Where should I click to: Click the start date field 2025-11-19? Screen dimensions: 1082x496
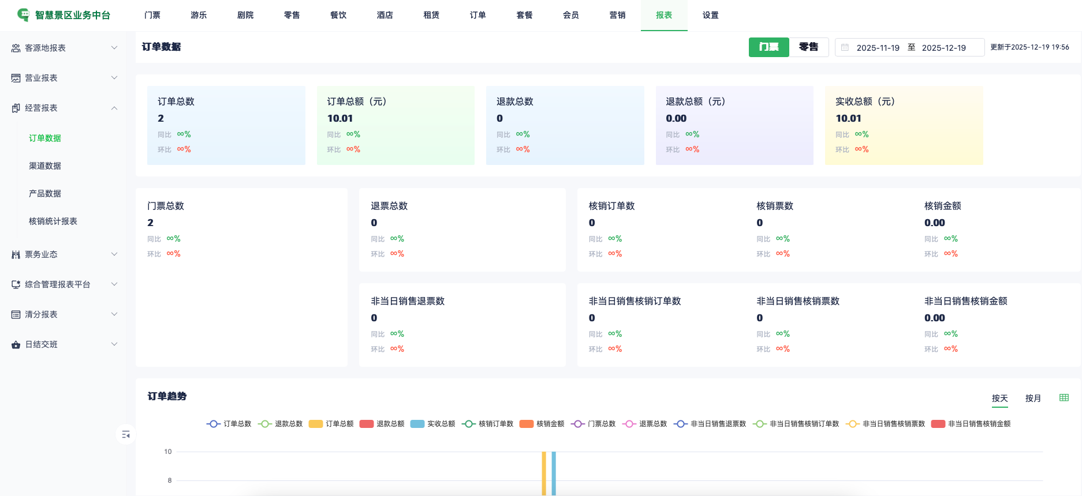[878, 48]
